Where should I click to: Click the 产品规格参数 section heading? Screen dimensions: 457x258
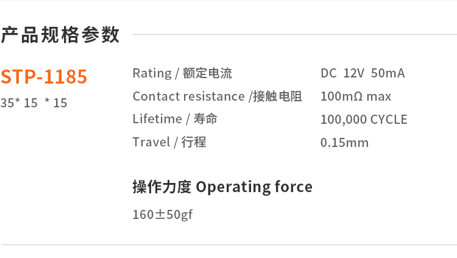pos(60,35)
